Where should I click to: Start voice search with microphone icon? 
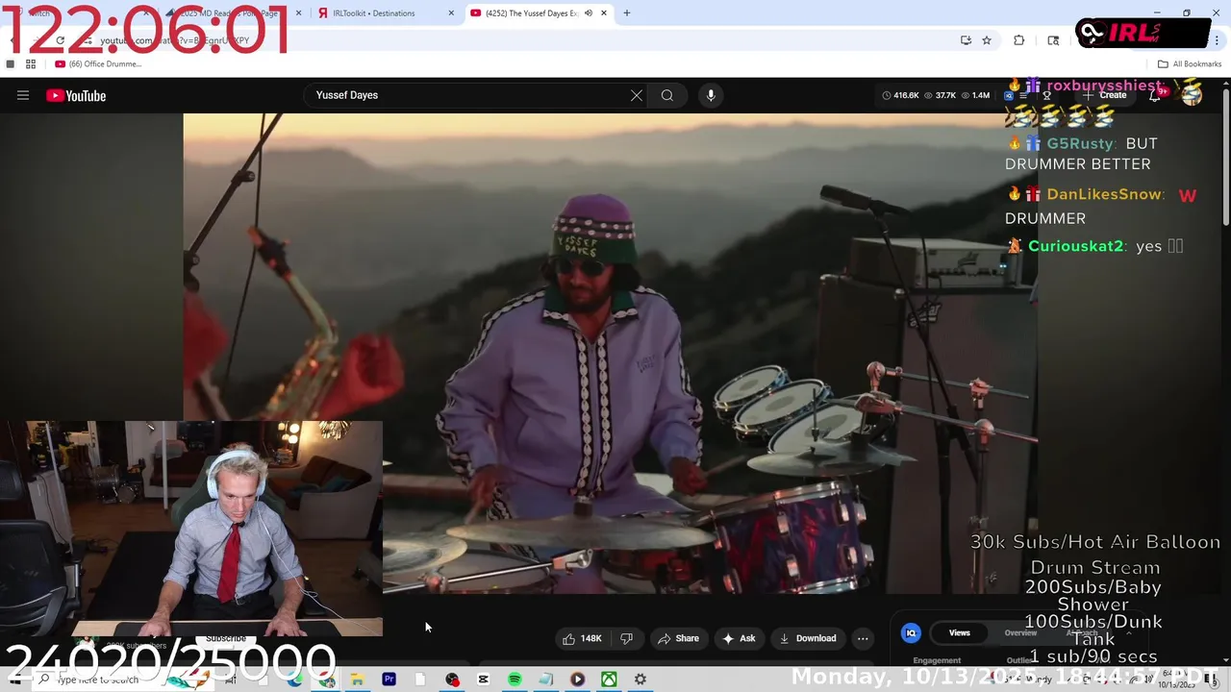711,95
